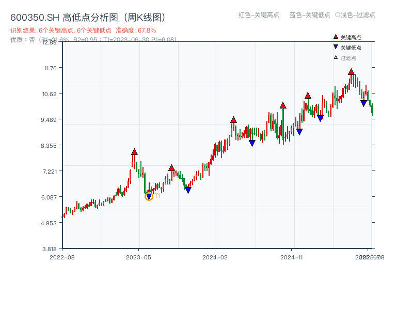Click the 6.087 y-axis label
The height and width of the screenshot is (310, 413).
[x=49, y=197]
